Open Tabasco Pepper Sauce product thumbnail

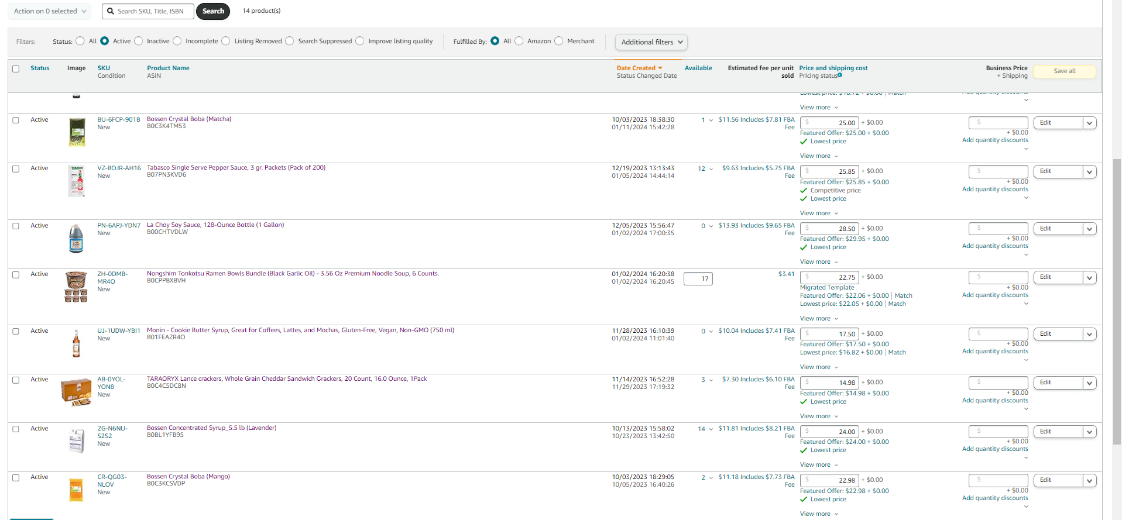(x=77, y=181)
